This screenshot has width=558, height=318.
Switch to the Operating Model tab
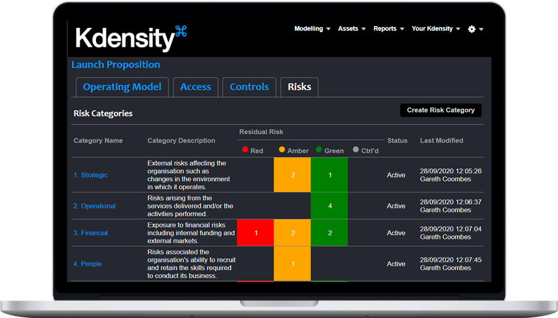pyautogui.click(x=122, y=87)
